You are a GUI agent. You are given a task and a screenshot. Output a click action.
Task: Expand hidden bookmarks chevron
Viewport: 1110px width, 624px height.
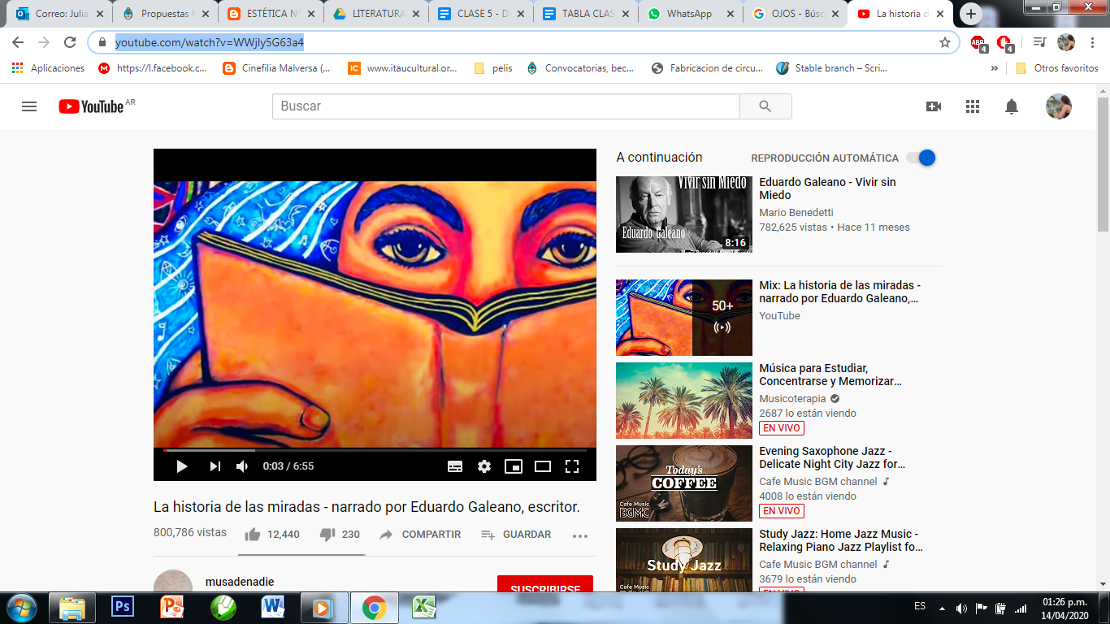[x=995, y=68]
